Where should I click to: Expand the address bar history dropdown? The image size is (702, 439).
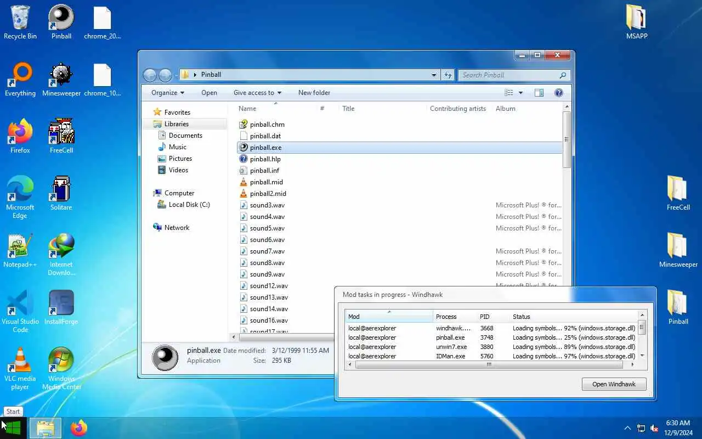coord(434,75)
